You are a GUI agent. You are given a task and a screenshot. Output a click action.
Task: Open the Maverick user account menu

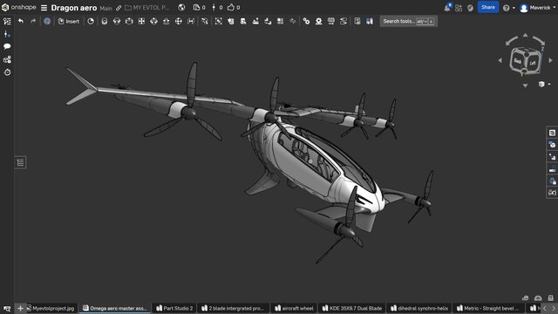pos(537,8)
